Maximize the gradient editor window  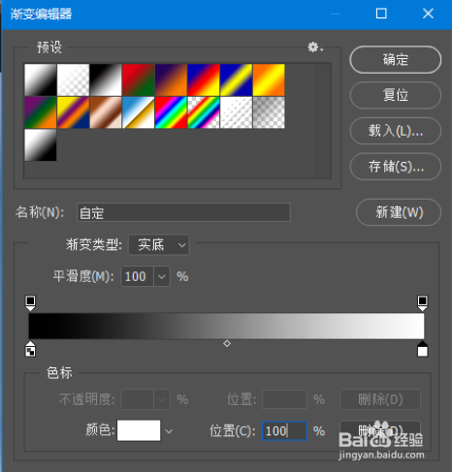381,14
